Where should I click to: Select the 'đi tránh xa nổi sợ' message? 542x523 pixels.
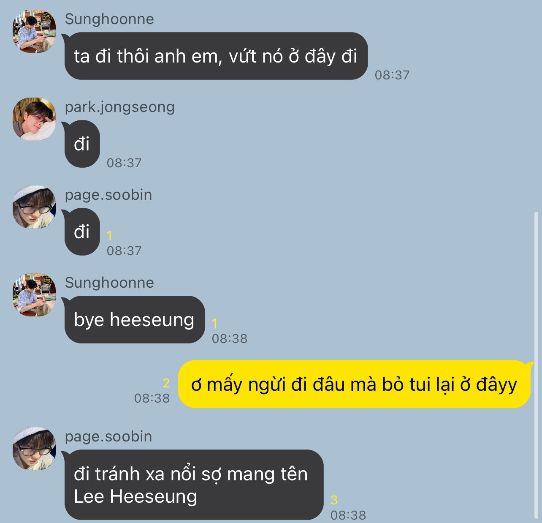coord(193,485)
